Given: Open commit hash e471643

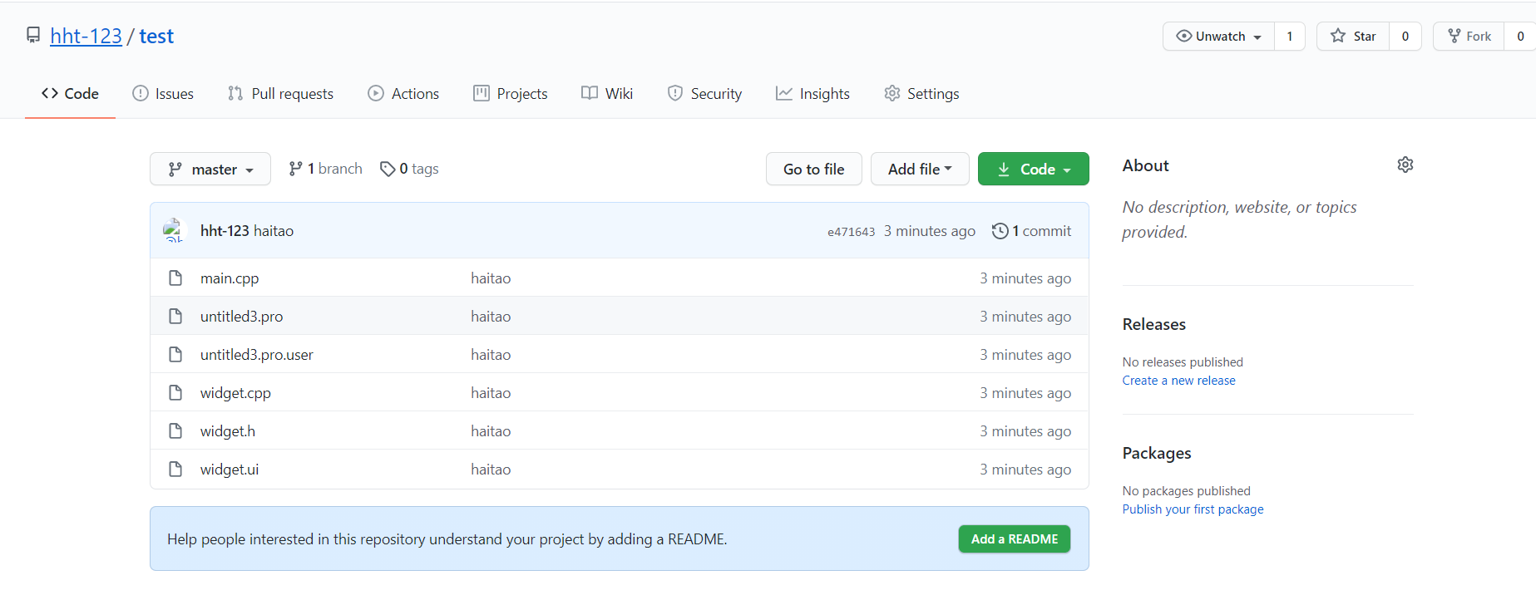Looking at the screenshot, I should coord(851,232).
